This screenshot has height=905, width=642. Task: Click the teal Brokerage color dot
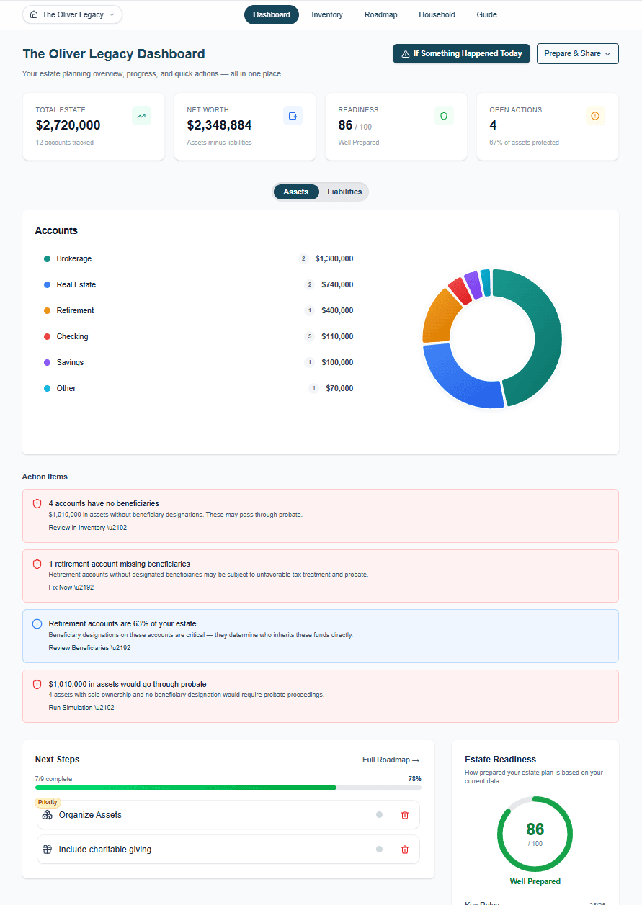point(48,258)
